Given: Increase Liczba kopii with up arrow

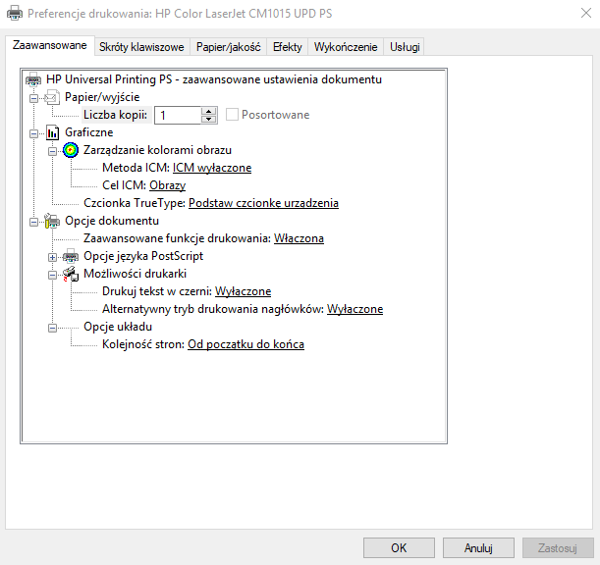Looking at the screenshot, I should [x=208, y=112].
